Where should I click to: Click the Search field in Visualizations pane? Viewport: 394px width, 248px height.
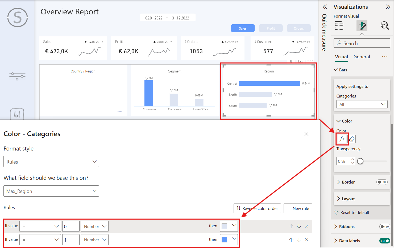(x=362, y=43)
